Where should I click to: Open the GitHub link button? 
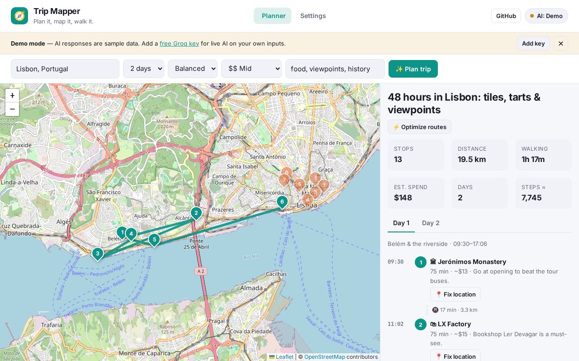(x=506, y=16)
